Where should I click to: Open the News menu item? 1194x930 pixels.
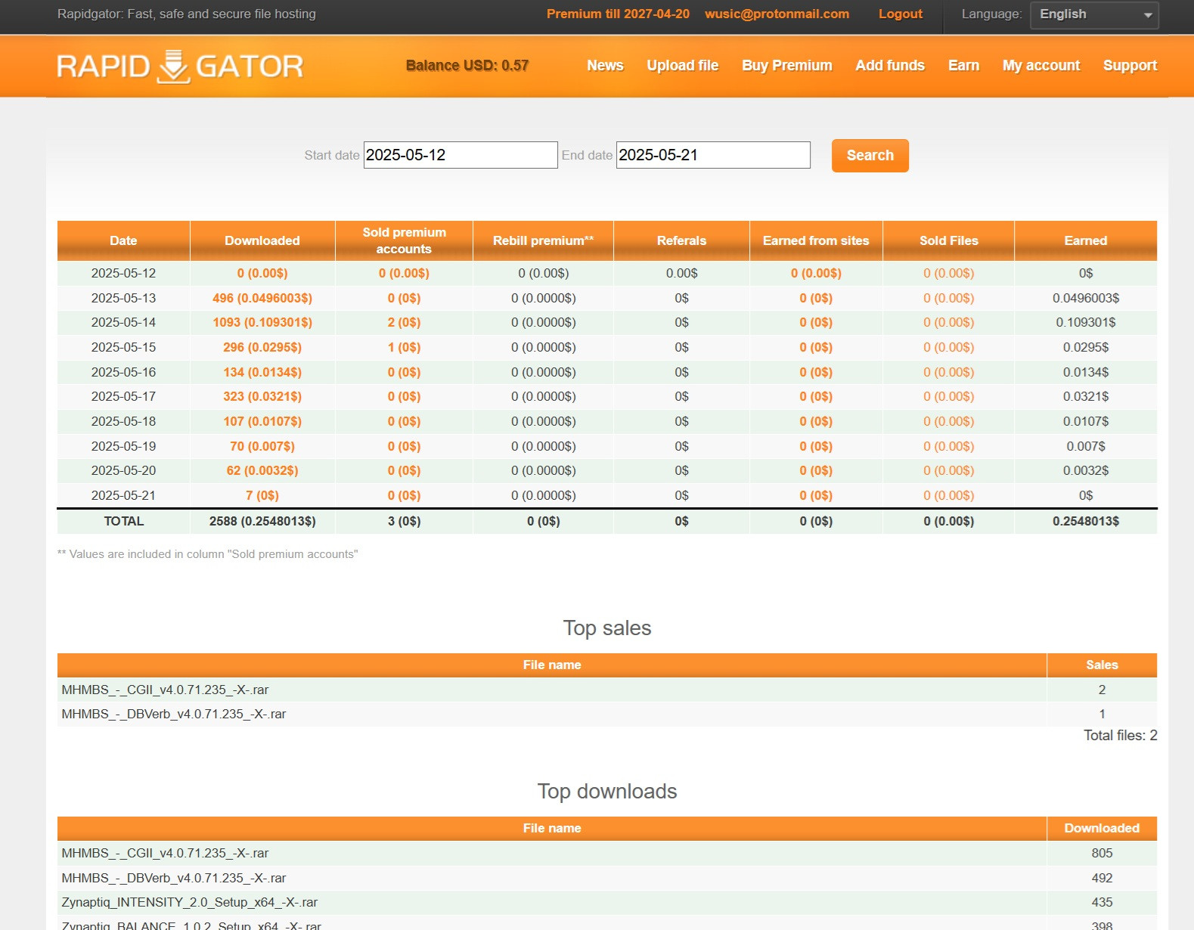point(605,66)
